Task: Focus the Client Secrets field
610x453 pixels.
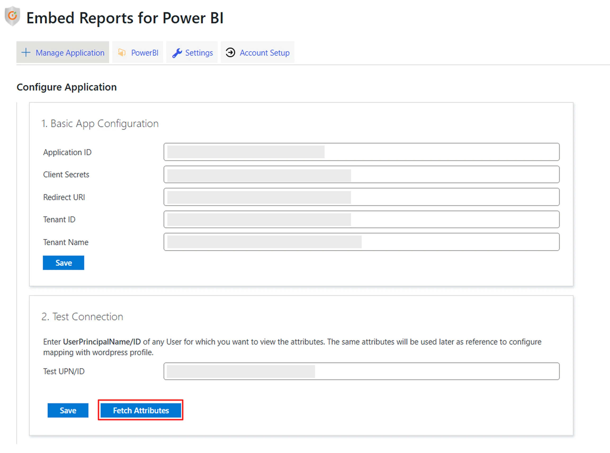Action: pos(361,174)
